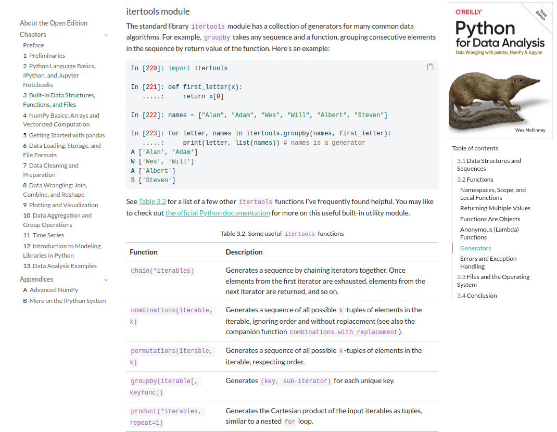Click the Function column header

tap(144, 252)
